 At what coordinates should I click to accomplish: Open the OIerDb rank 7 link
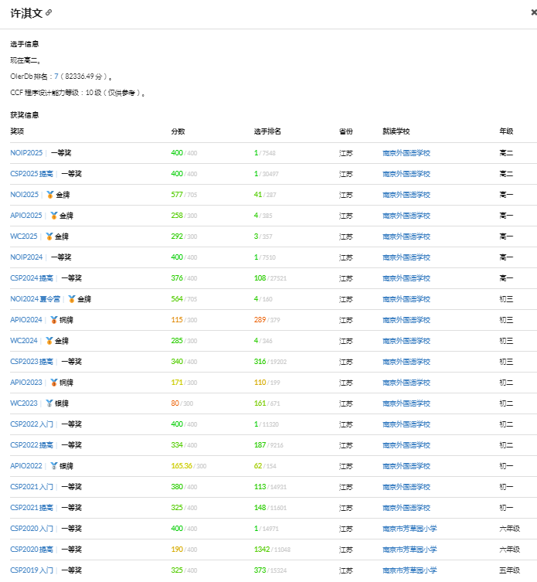click(x=56, y=77)
